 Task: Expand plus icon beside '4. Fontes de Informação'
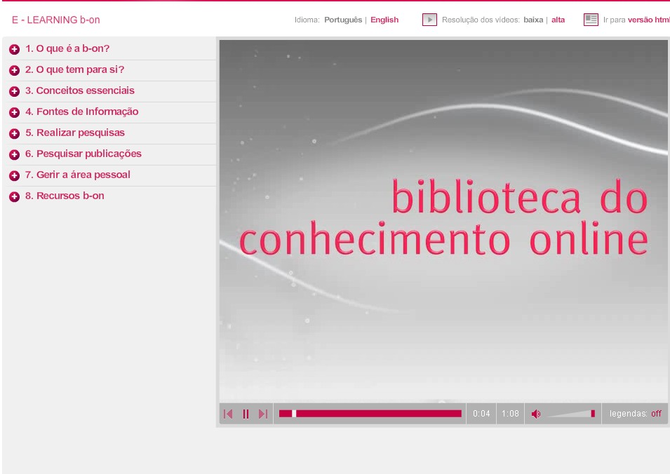[x=15, y=112]
